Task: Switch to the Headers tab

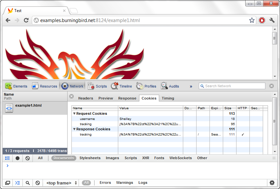Action: point(85,98)
